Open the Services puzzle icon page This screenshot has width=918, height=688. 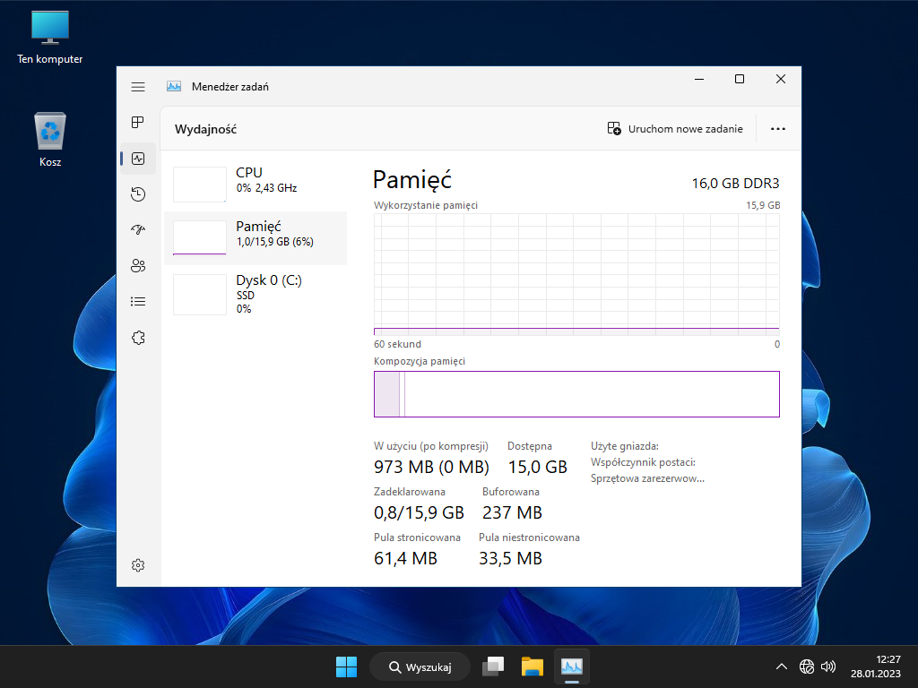coord(138,338)
